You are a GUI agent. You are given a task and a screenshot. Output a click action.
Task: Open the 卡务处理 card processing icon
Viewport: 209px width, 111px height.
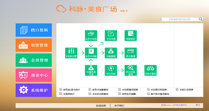(111, 36)
